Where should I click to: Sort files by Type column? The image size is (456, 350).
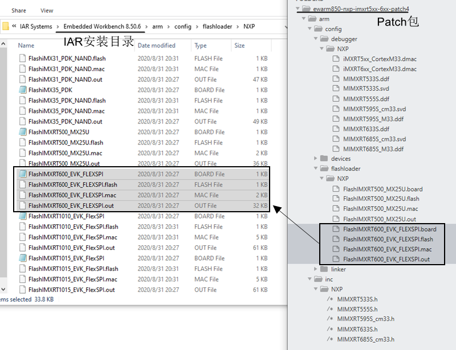(x=201, y=46)
